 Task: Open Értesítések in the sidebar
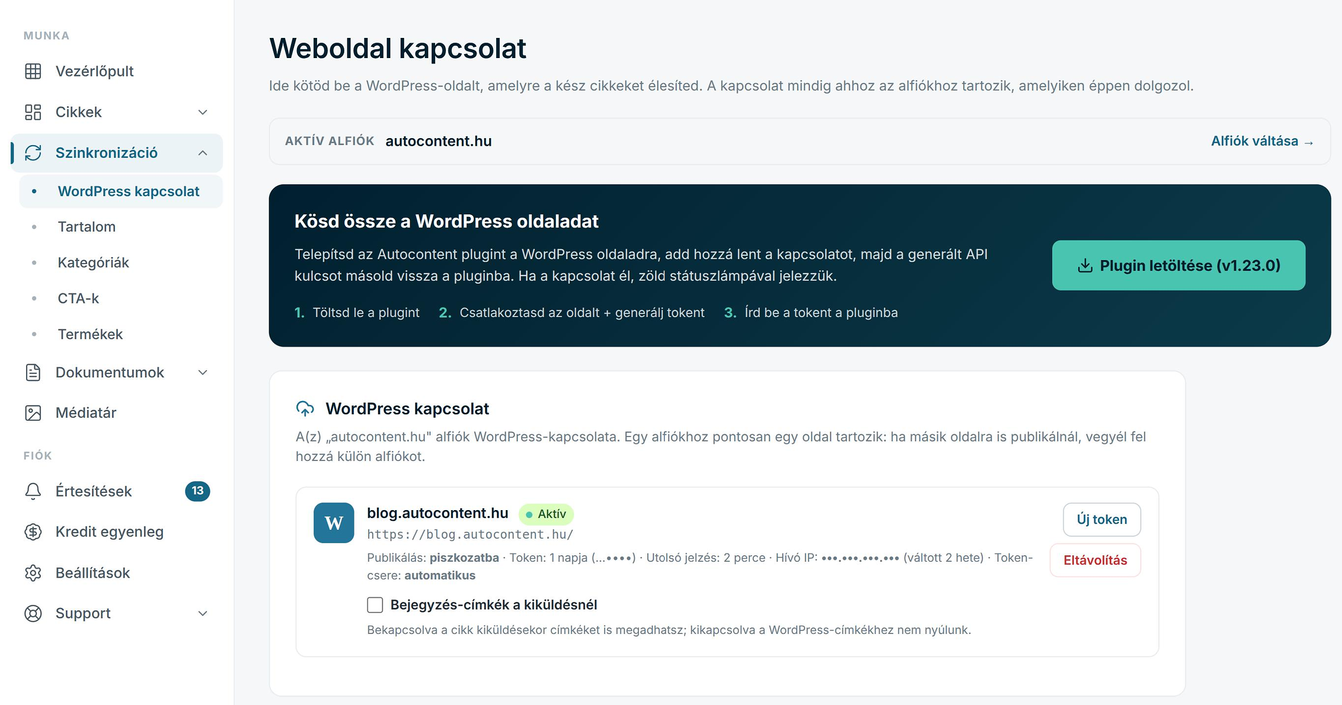click(116, 491)
